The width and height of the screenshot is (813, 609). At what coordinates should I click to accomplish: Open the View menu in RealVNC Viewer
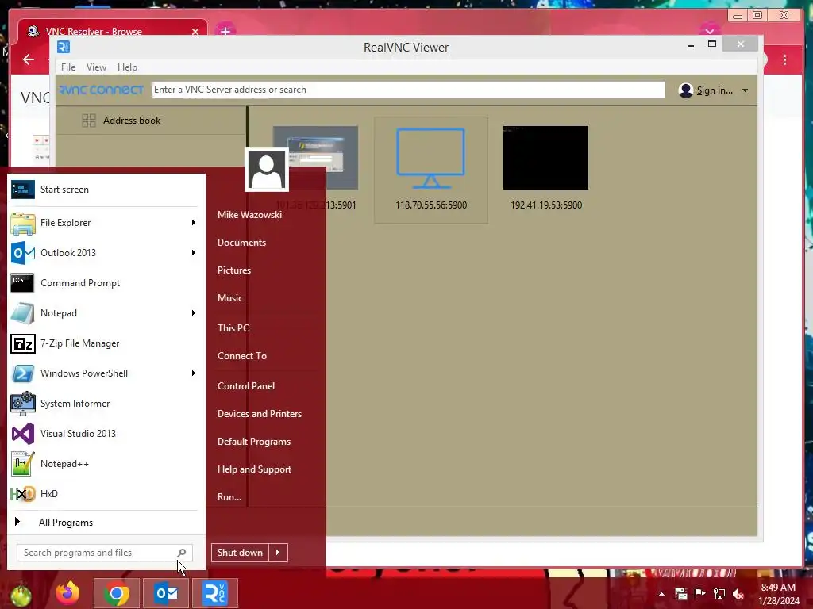tap(96, 67)
